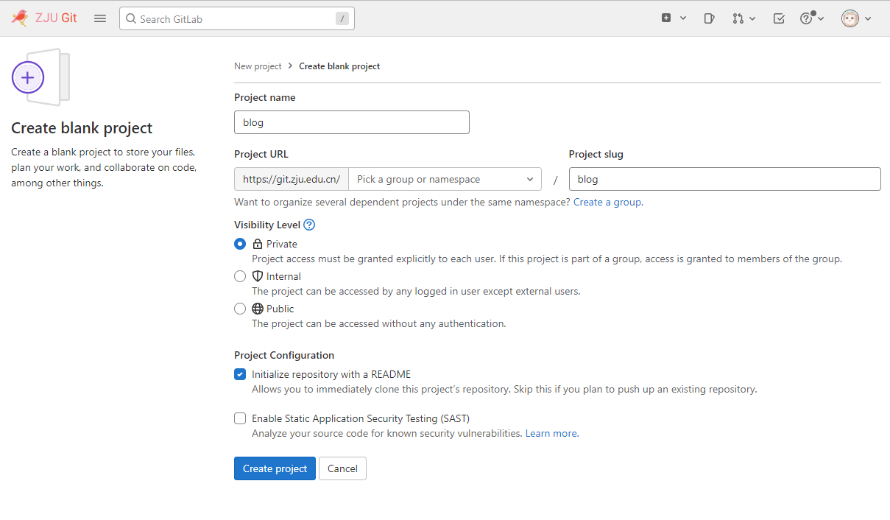Open the Help question mark menu
This screenshot has width=890, height=520.
coord(811,18)
